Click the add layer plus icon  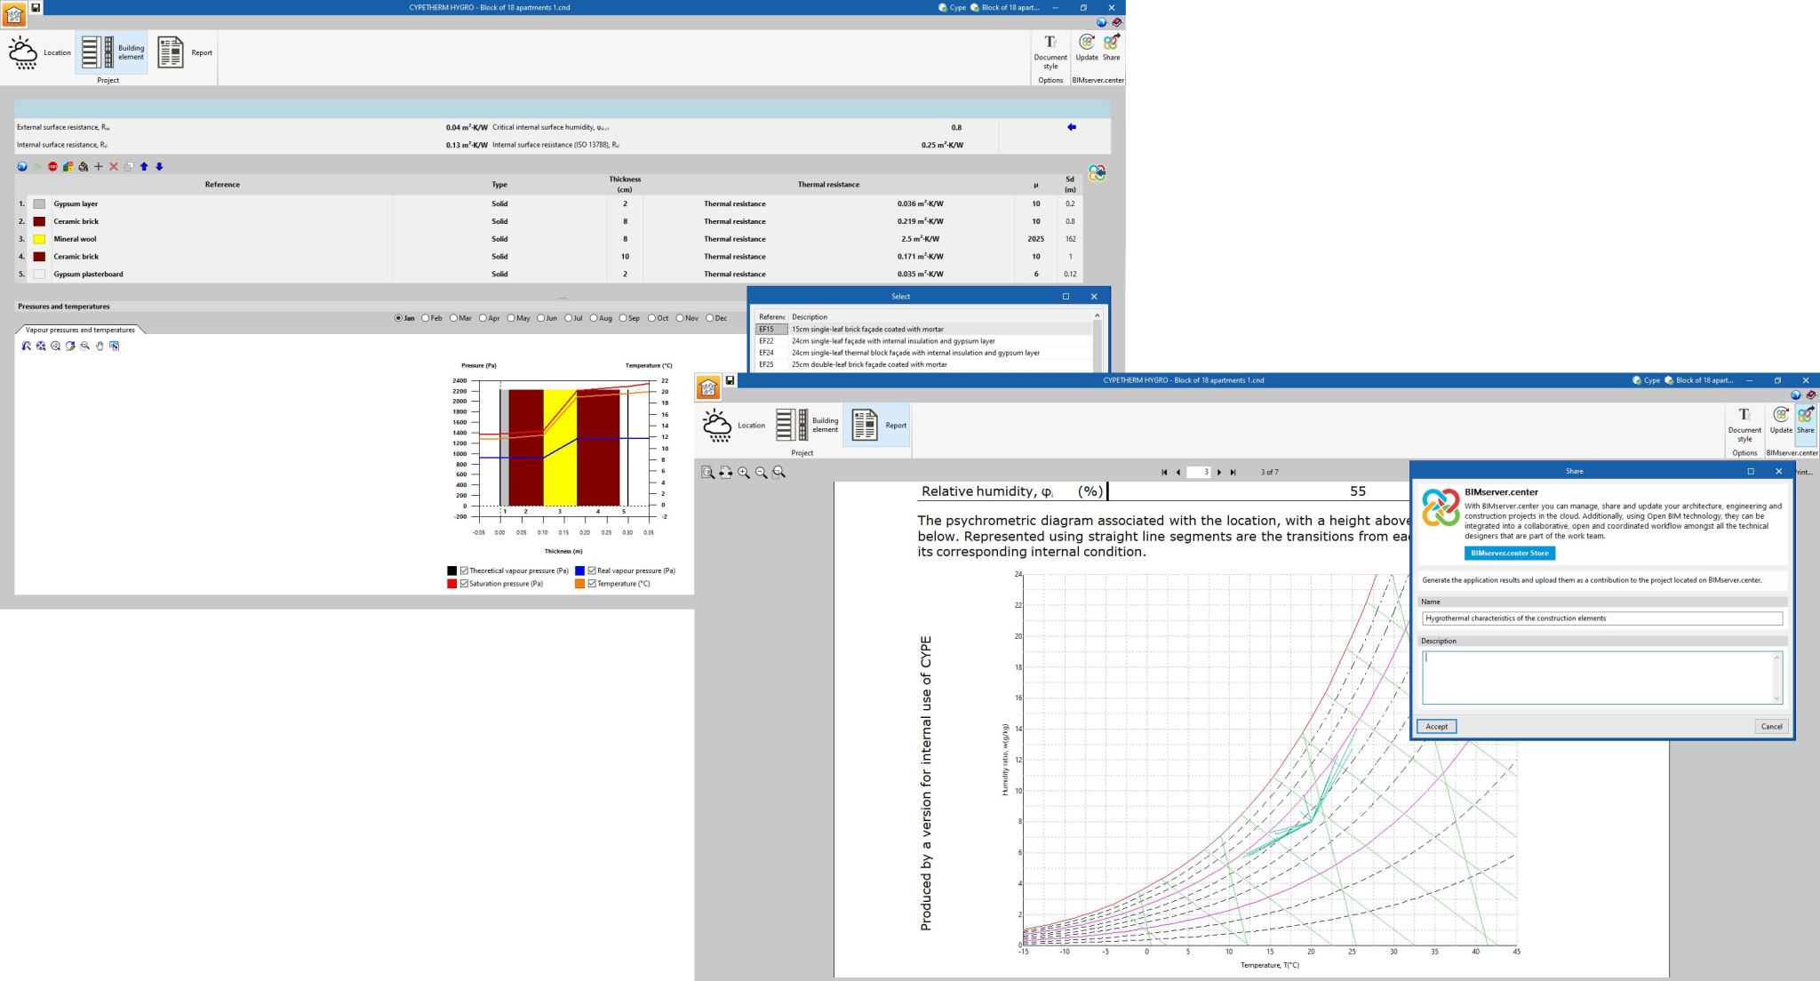tap(99, 167)
